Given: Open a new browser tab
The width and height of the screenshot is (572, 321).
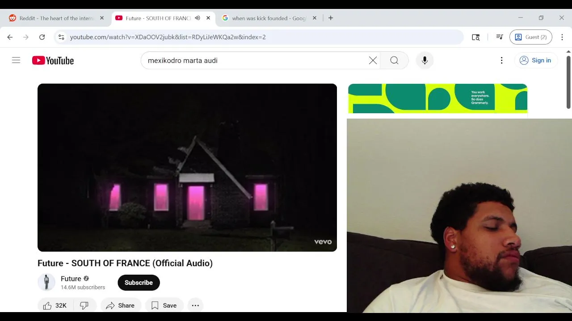Looking at the screenshot, I should tap(331, 18).
